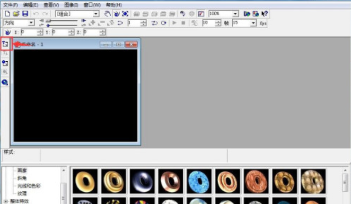Click the context help arrow icon
Viewport: 351px width, 204px height.
[x=264, y=14]
